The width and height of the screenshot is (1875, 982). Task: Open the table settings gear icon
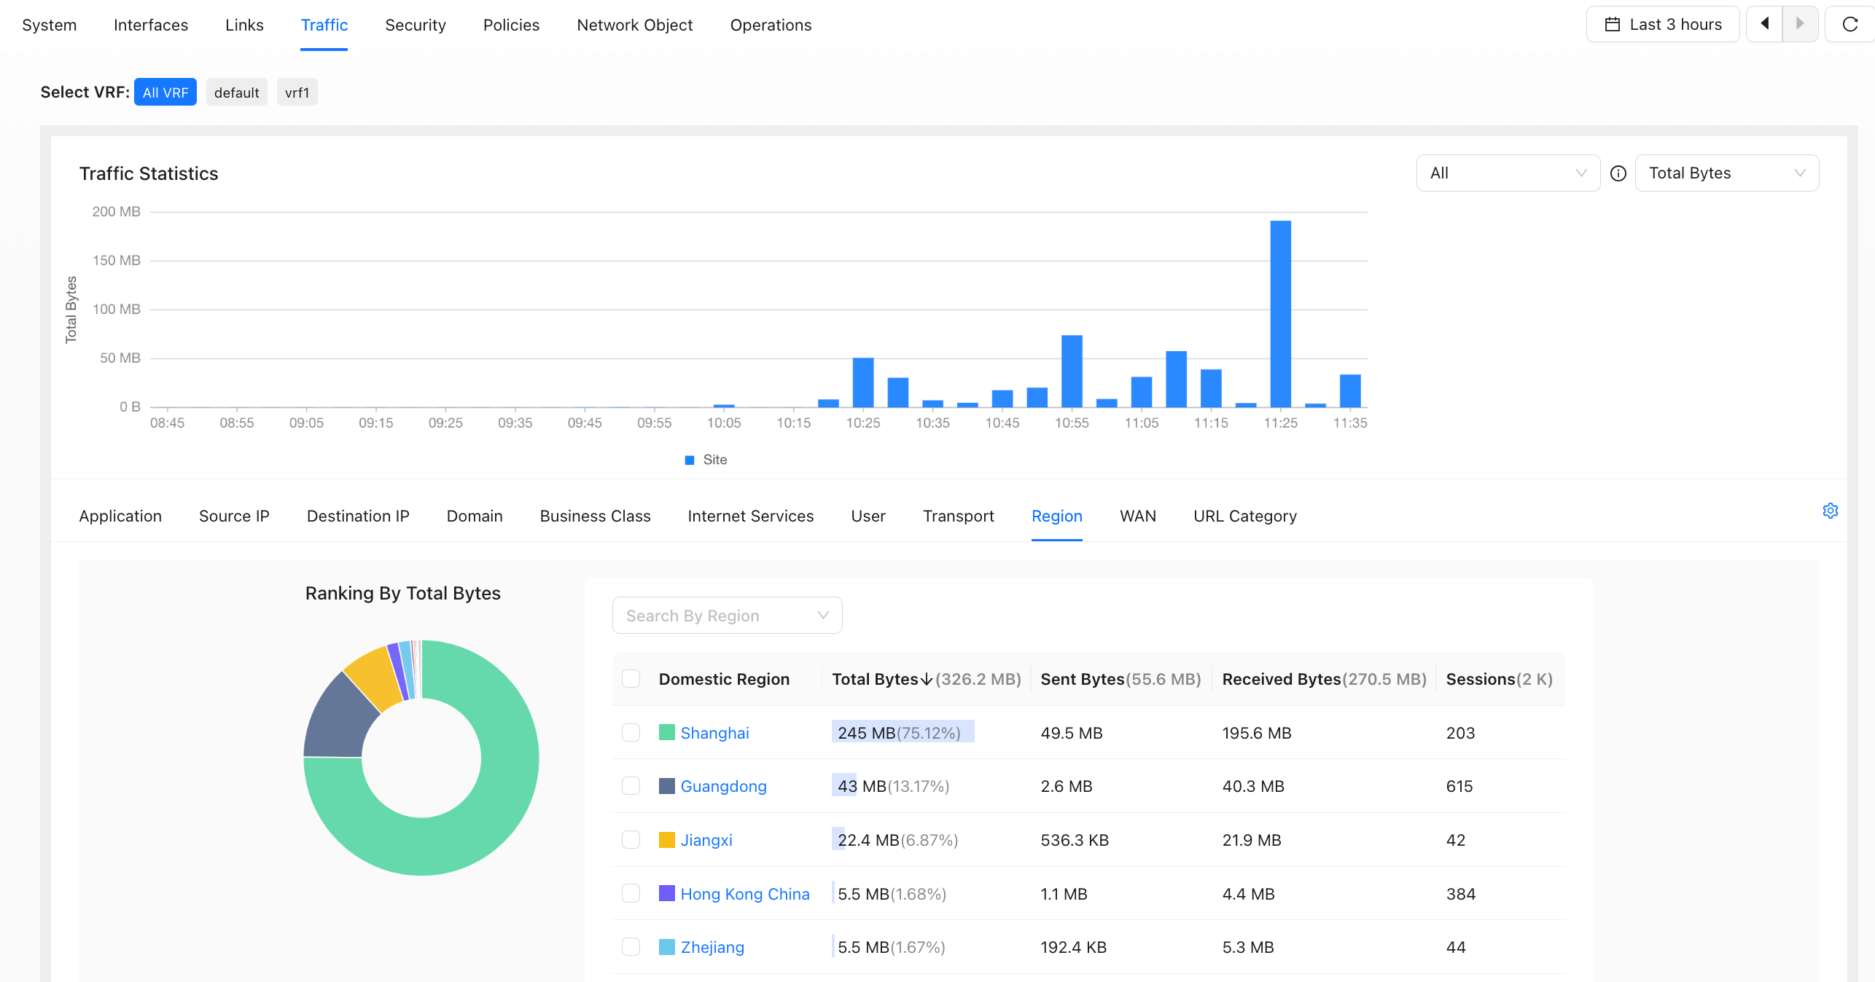(1830, 511)
